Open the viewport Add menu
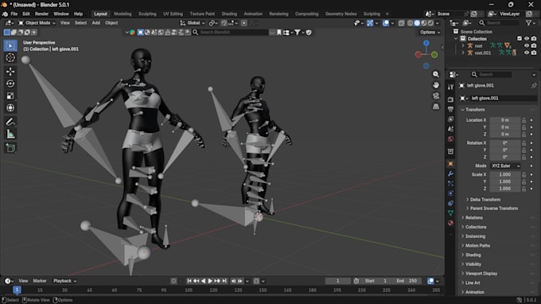Viewport: 541px width, 304px height. [96, 23]
